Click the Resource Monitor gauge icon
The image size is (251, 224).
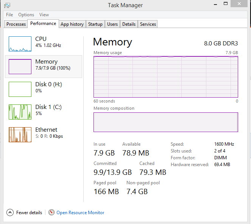coord(51,213)
